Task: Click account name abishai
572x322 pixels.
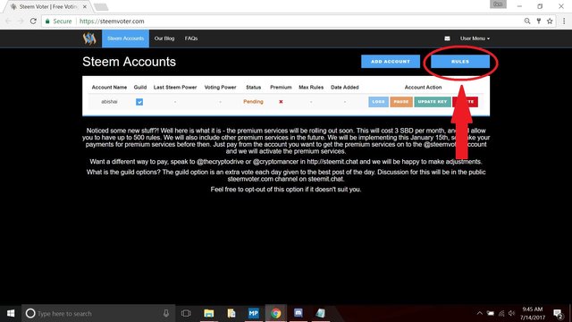Action: [x=109, y=102]
